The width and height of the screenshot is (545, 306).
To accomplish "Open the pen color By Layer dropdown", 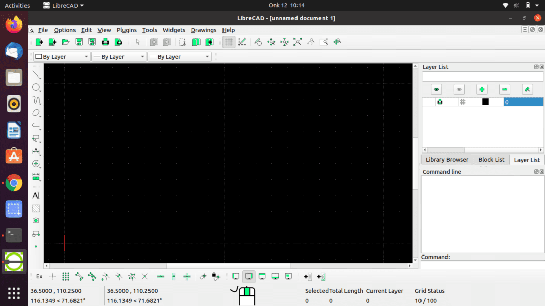I will coord(61,56).
